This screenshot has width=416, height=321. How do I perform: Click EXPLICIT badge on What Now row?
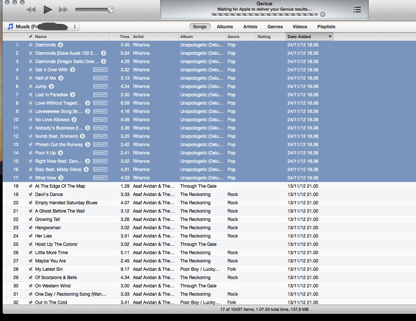(100, 177)
